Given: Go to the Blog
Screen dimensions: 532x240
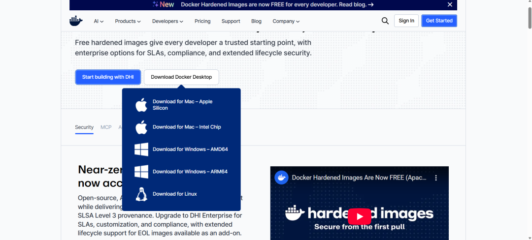Looking at the screenshot, I should (256, 21).
